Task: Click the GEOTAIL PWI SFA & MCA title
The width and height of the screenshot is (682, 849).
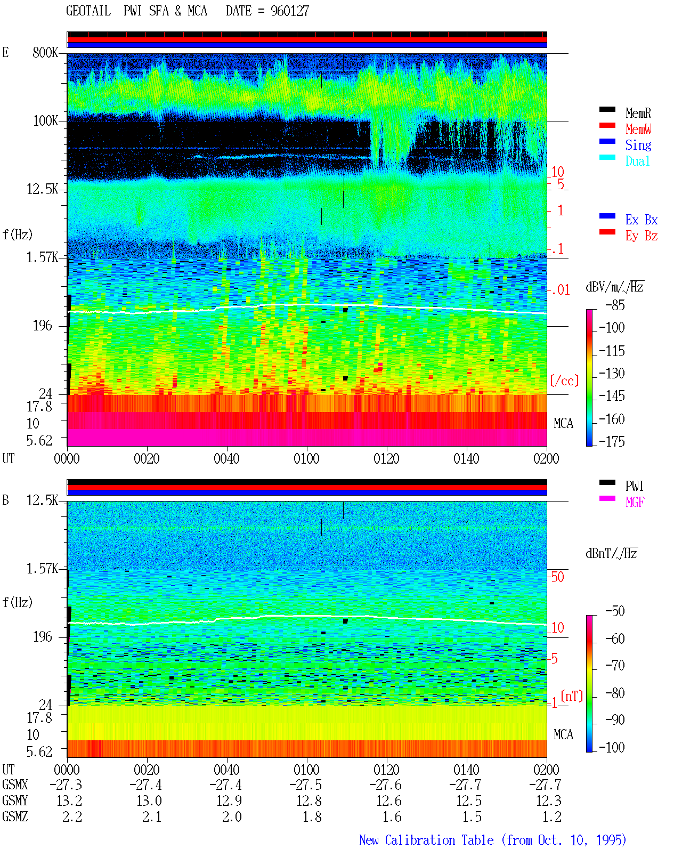Action: click(136, 11)
